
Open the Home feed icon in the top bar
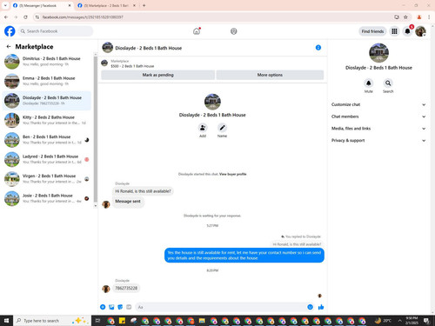click(197, 31)
